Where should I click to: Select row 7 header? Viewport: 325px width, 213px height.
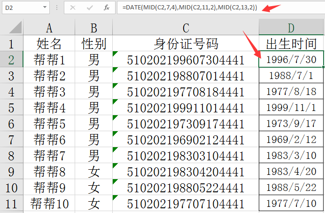(11, 139)
